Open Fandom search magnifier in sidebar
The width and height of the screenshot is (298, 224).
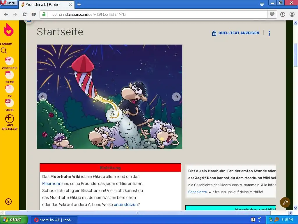pos(4,50)
